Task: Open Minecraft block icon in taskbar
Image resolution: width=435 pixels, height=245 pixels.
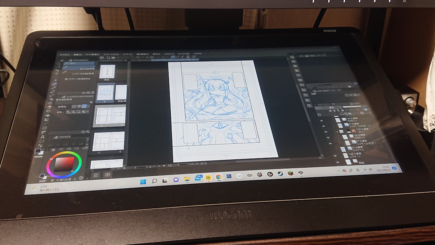Action: coord(290,173)
